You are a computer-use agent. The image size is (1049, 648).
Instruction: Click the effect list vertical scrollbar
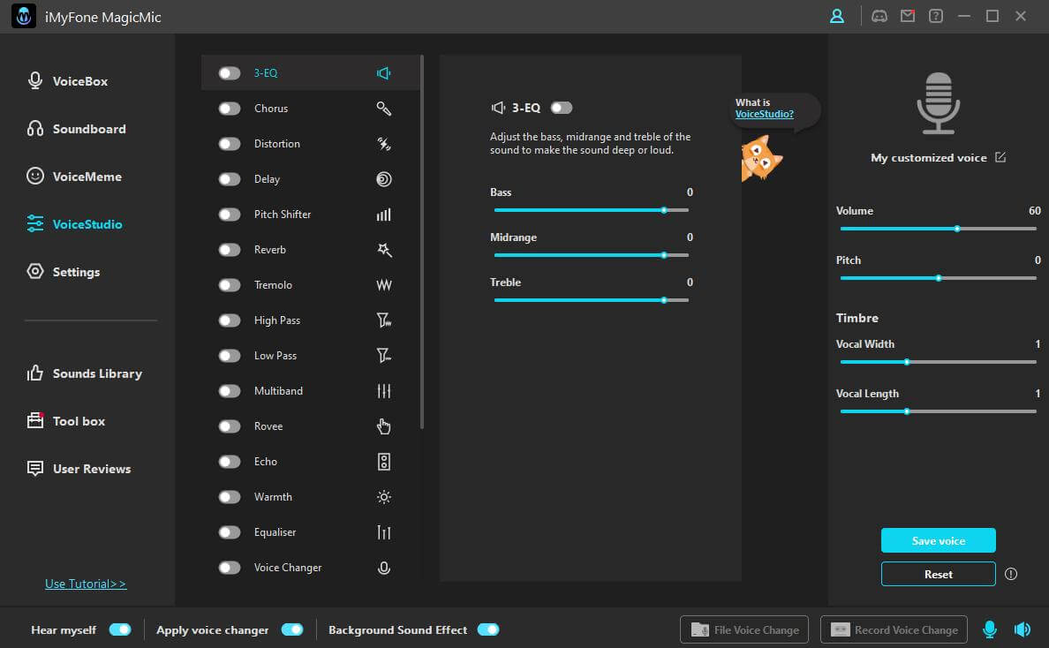(x=422, y=242)
